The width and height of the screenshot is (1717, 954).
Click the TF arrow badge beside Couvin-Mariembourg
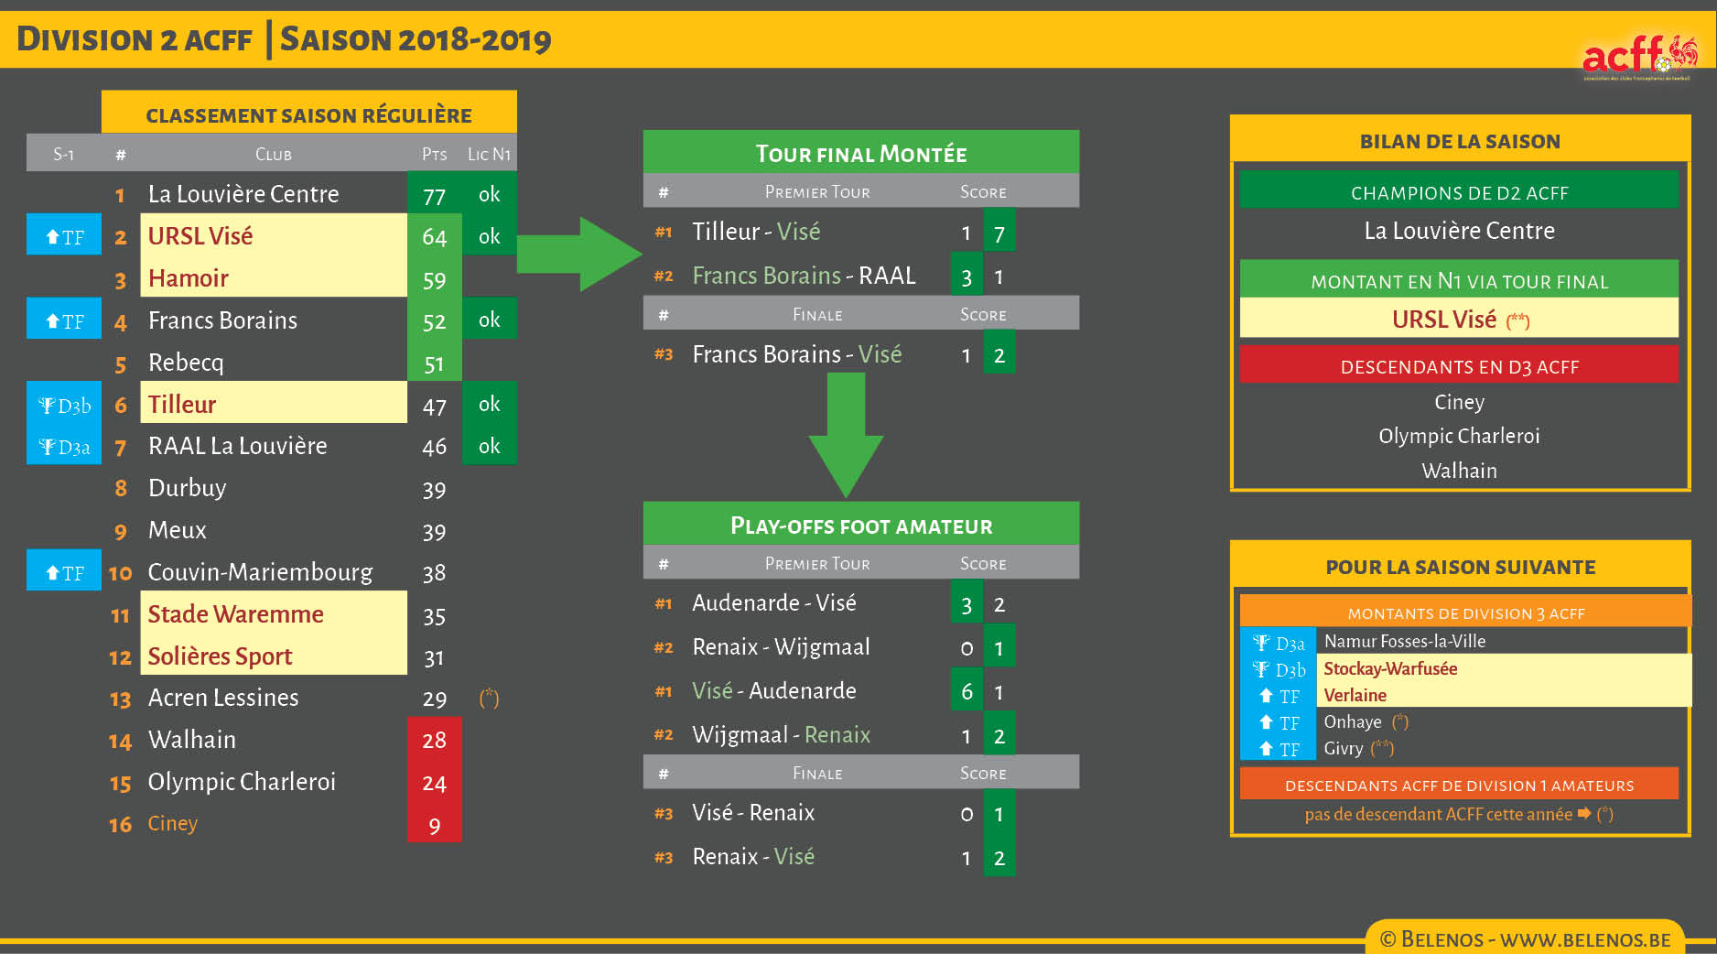pyautogui.click(x=64, y=572)
